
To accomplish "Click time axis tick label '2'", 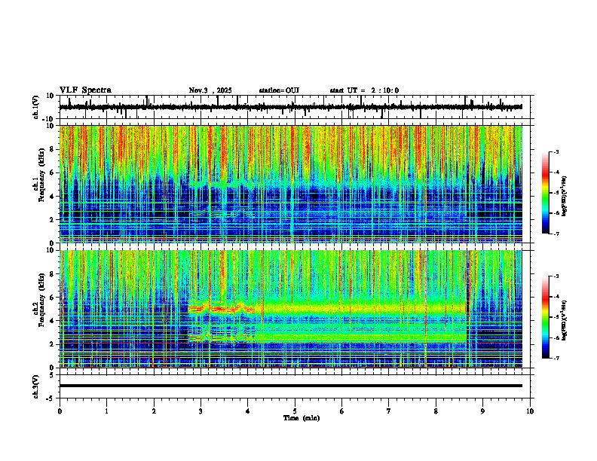I will 154,411.
